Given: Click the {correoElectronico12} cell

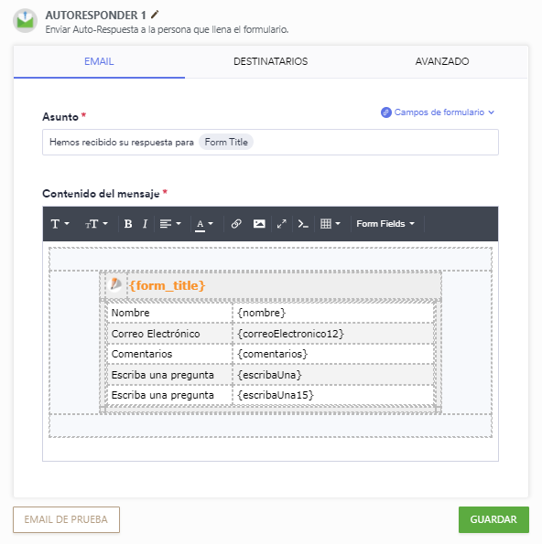Looking at the screenshot, I should pos(333,334).
